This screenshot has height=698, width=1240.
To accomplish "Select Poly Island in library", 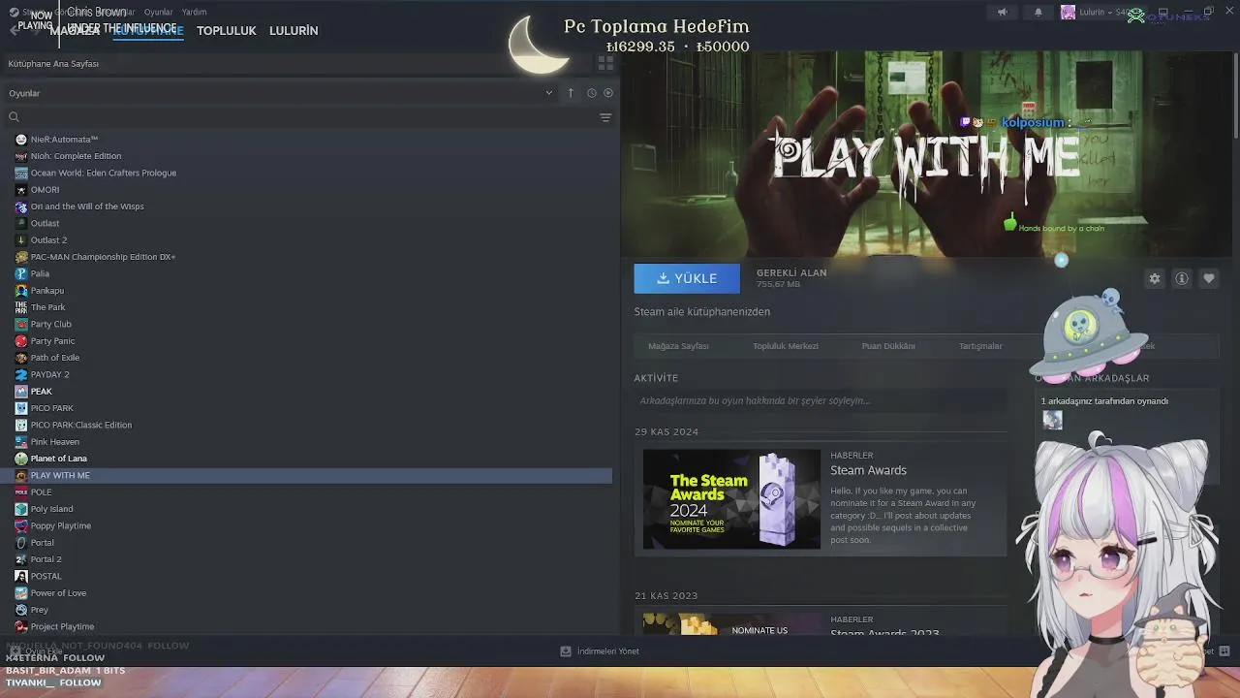I will pos(51,509).
